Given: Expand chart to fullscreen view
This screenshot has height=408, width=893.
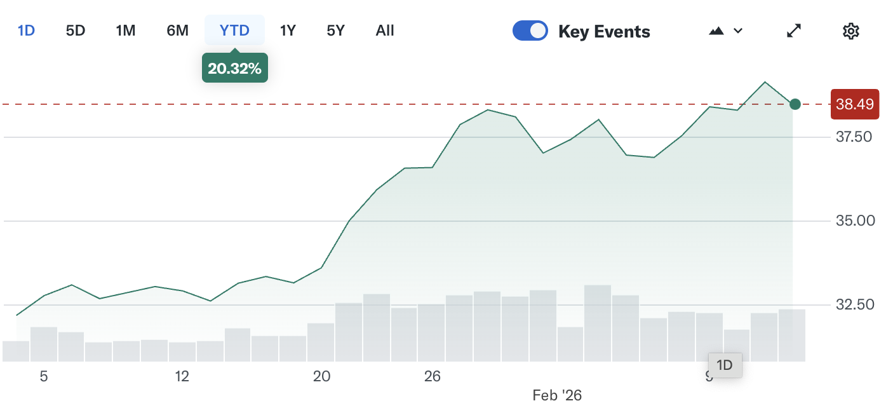Looking at the screenshot, I should click(x=794, y=31).
